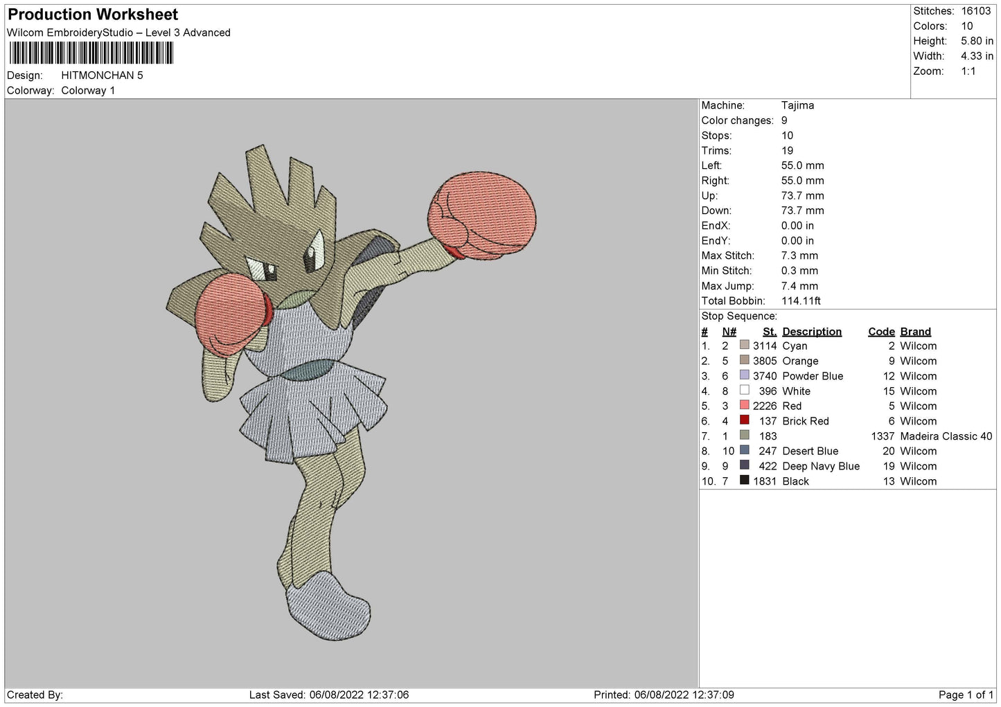
Task: Click the 'Deep Navy Blue' description
Action: 821,466
